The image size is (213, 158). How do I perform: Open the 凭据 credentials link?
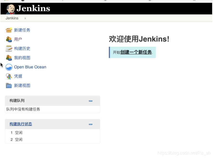click(18, 76)
